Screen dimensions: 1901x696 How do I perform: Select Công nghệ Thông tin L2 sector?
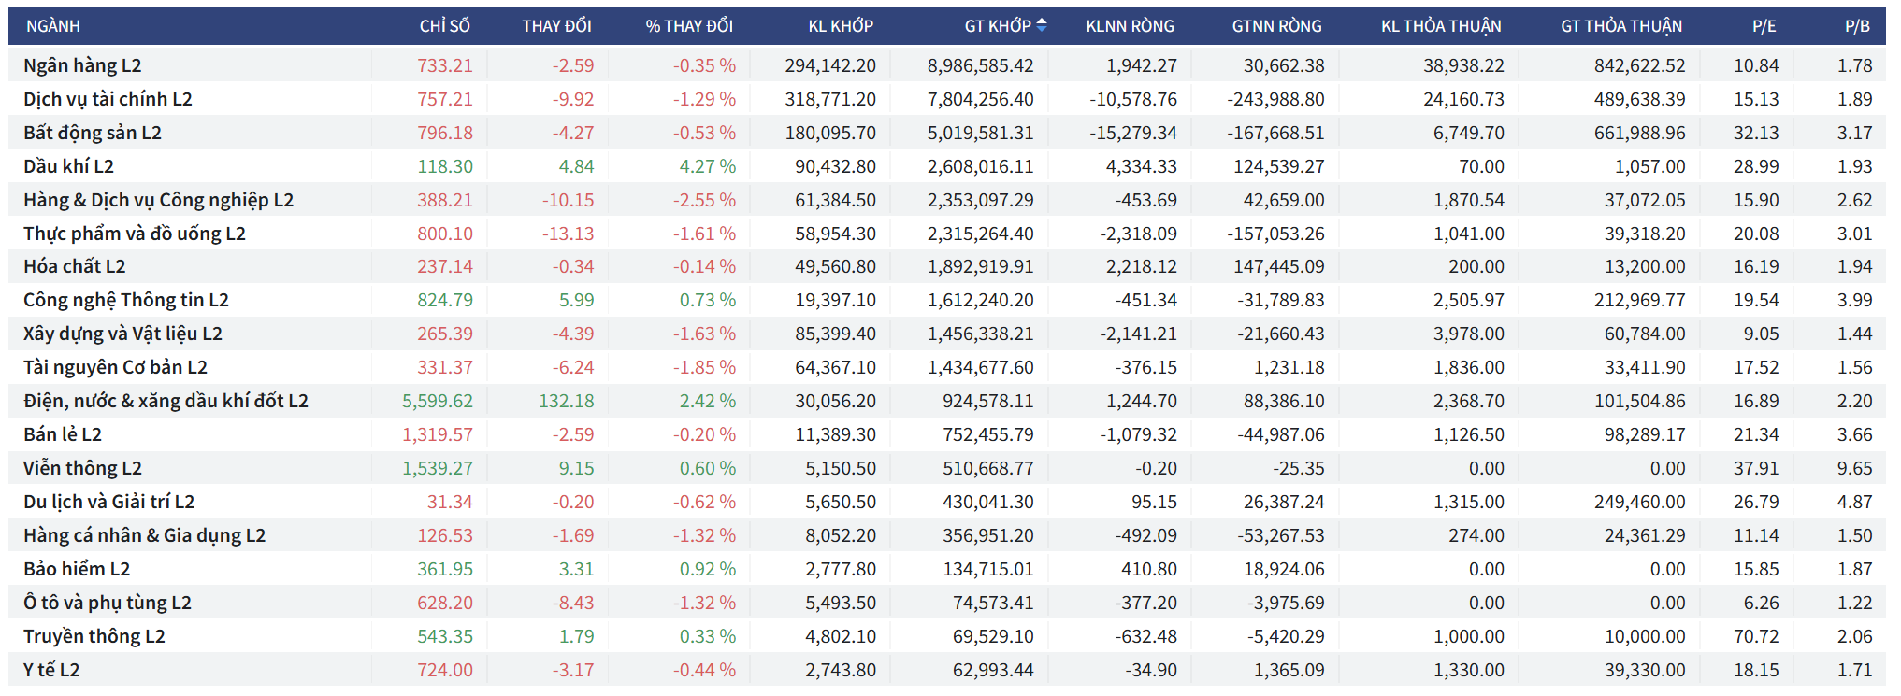click(126, 300)
